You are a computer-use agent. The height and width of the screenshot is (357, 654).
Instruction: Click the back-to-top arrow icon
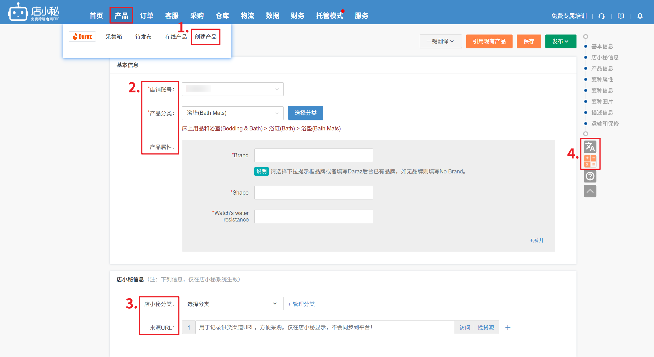(x=590, y=191)
